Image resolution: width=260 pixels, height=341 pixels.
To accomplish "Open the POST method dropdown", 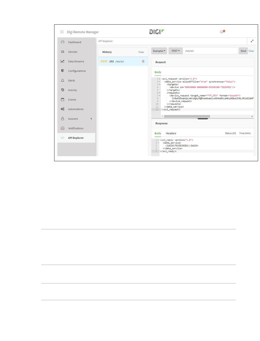I will (x=175, y=51).
